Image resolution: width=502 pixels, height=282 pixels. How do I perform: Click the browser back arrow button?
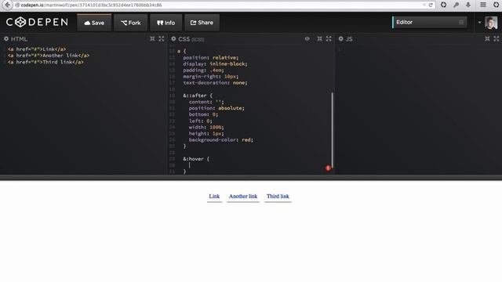click(7, 5)
